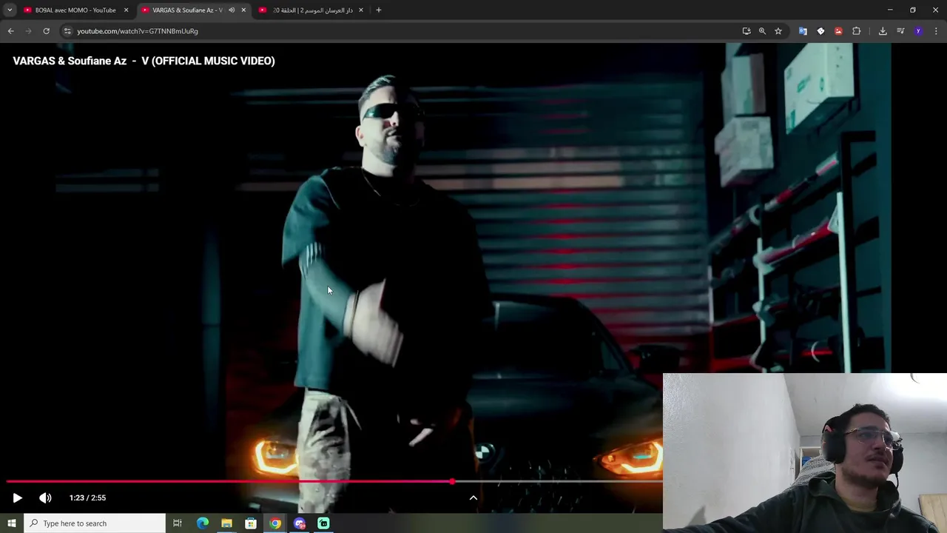Click the webcam overlay feed
The width and height of the screenshot is (947, 533).
[805, 452]
